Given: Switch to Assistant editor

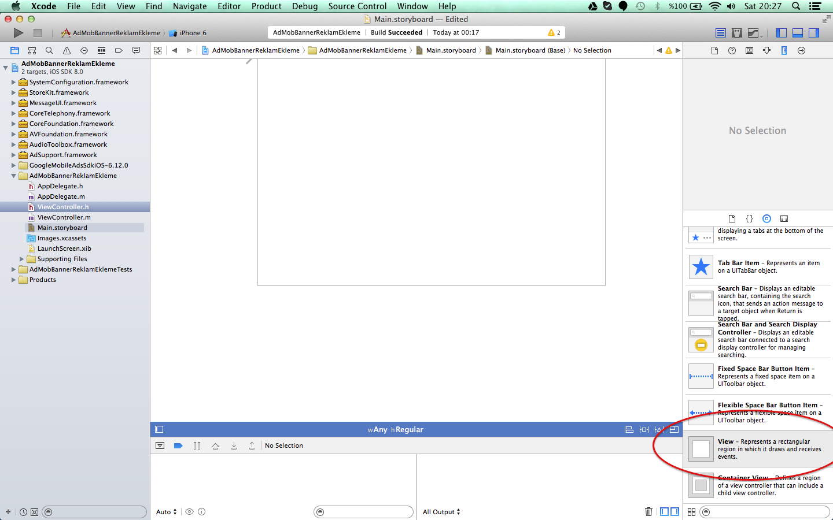Looking at the screenshot, I should pos(737,33).
